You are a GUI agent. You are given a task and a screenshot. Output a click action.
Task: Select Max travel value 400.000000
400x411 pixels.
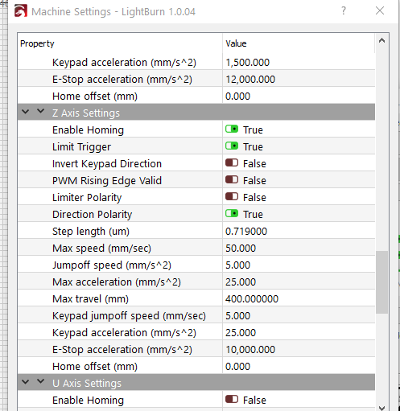[299, 298]
